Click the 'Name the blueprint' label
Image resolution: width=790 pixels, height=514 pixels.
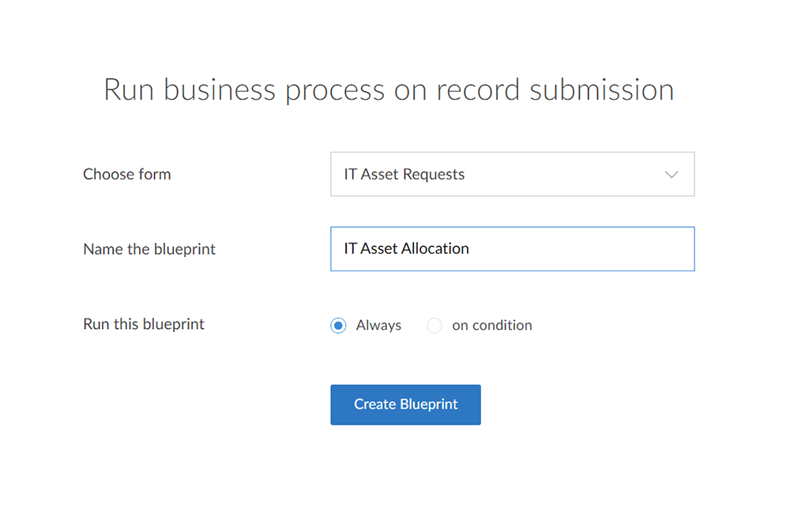click(x=149, y=249)
